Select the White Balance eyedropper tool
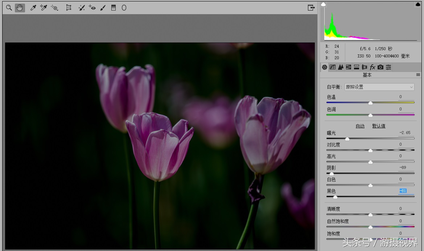Image resolution: width=424 pixels, height=251 pixels. tap(33, 8)
